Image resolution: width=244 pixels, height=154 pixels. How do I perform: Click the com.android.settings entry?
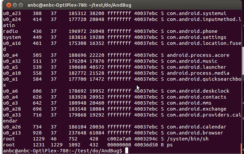coord(196,37)
